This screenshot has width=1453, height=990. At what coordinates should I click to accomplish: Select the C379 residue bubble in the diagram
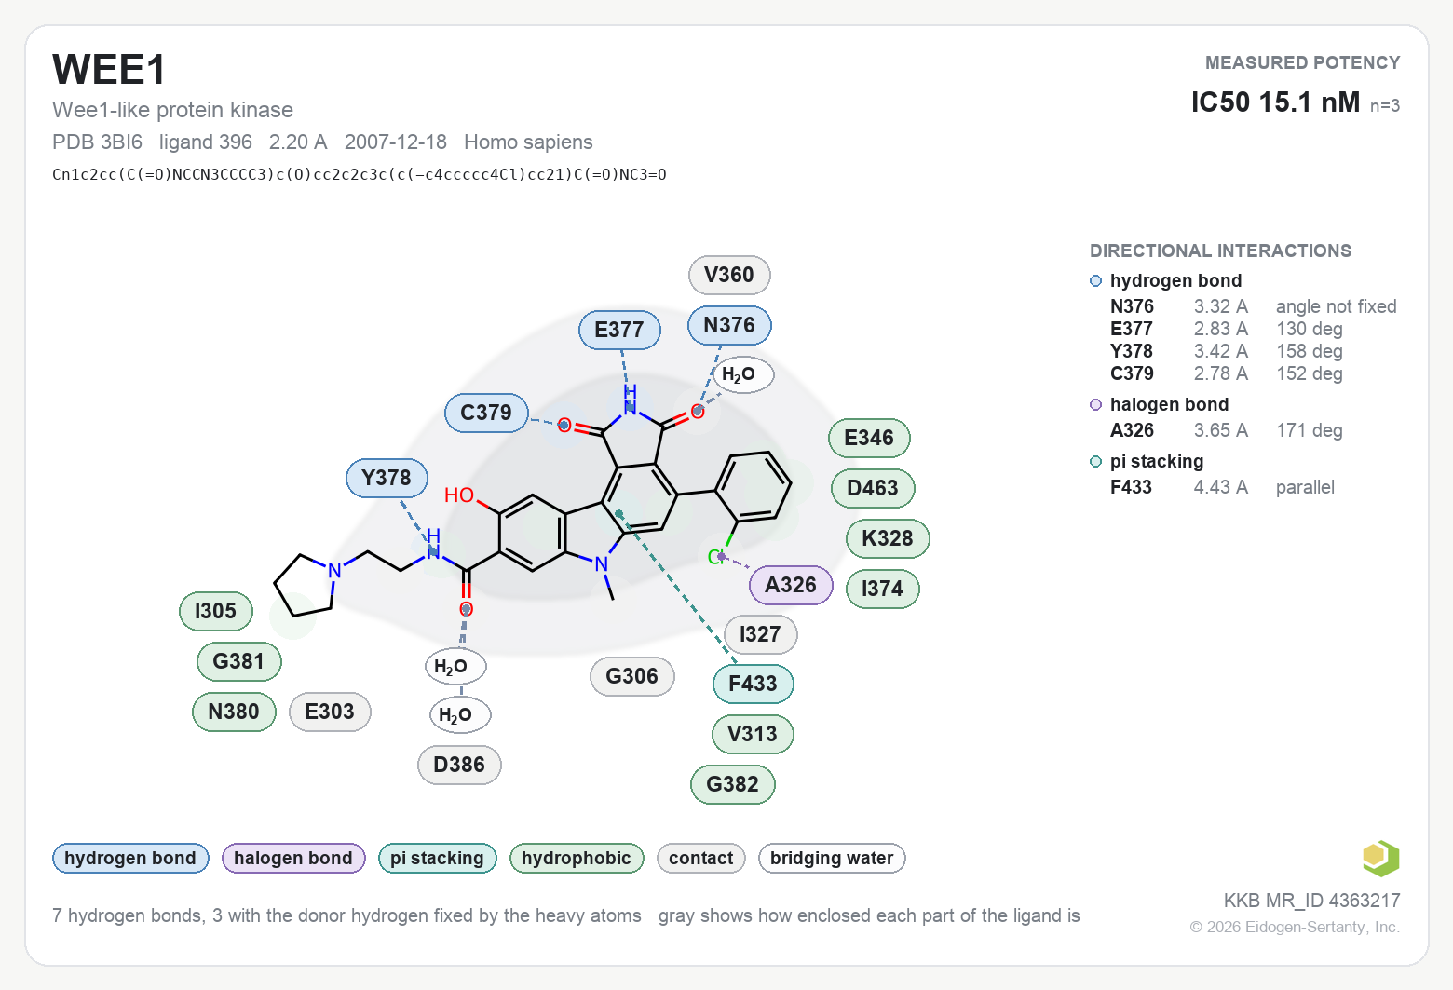tap(486, 413)
